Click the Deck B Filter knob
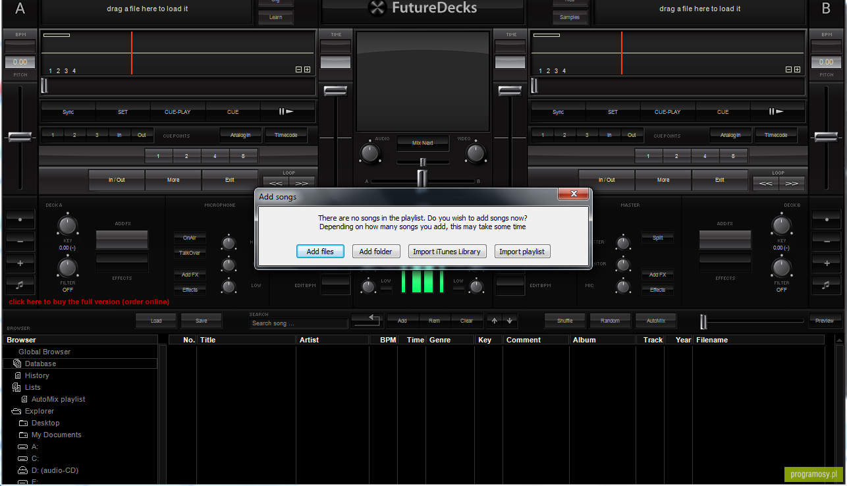 782,268
